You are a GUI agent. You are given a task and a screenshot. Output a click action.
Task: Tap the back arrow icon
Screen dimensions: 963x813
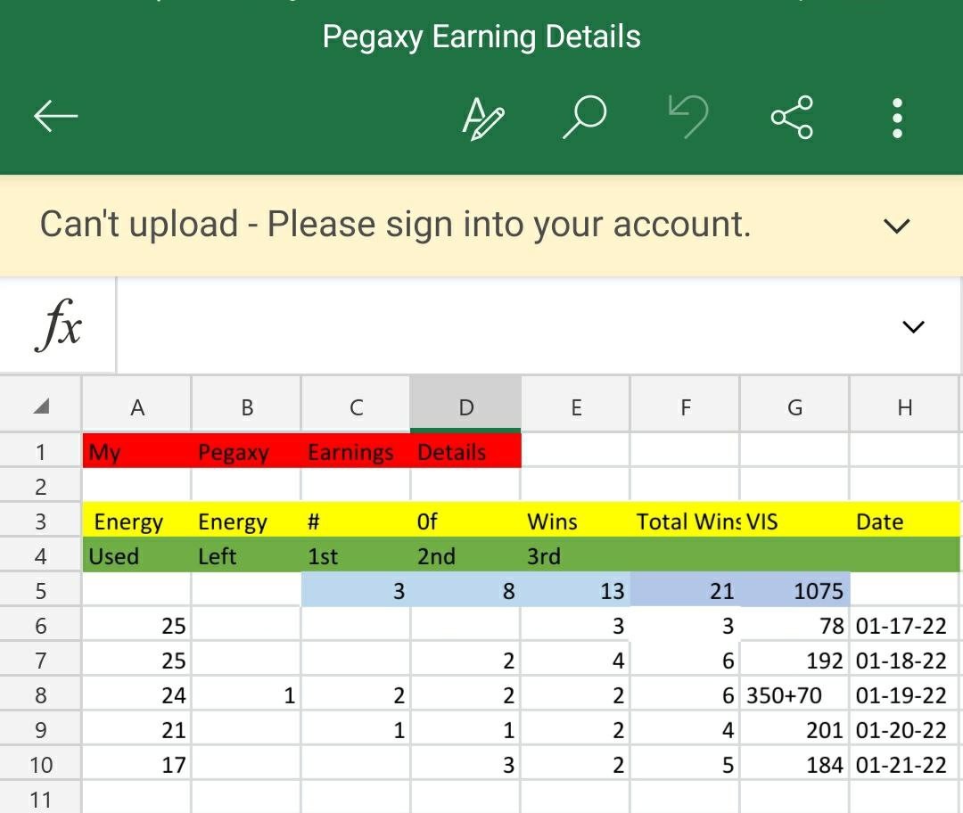tap(56, 116)
